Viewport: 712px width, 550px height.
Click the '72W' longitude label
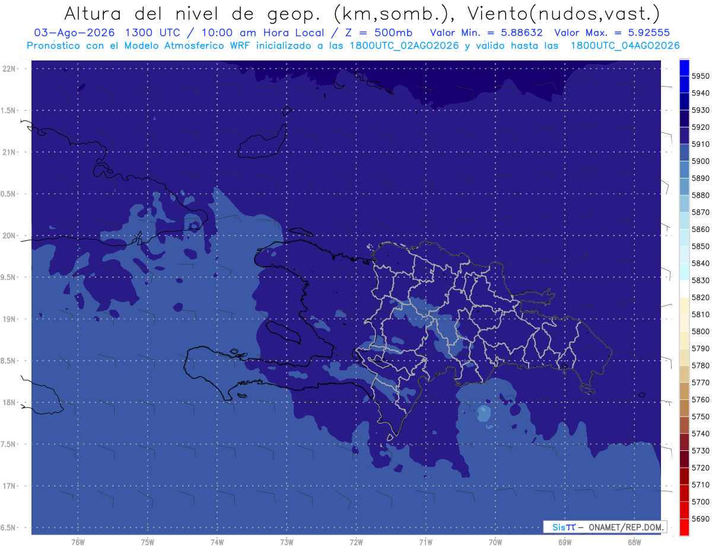coord(356,542)
